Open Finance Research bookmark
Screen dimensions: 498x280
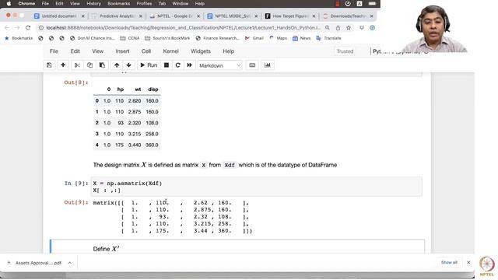[x=218, y=38]
